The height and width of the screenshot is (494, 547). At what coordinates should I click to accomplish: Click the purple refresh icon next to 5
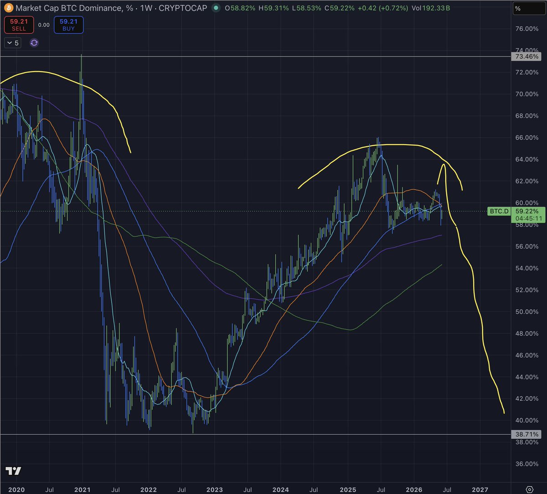[x=34, y=43]
